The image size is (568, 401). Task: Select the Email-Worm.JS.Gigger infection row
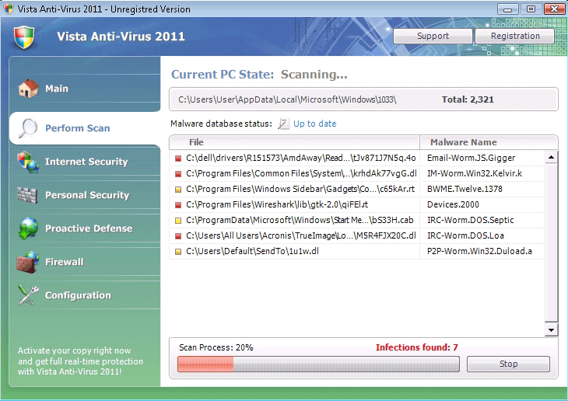coord(356,158)
